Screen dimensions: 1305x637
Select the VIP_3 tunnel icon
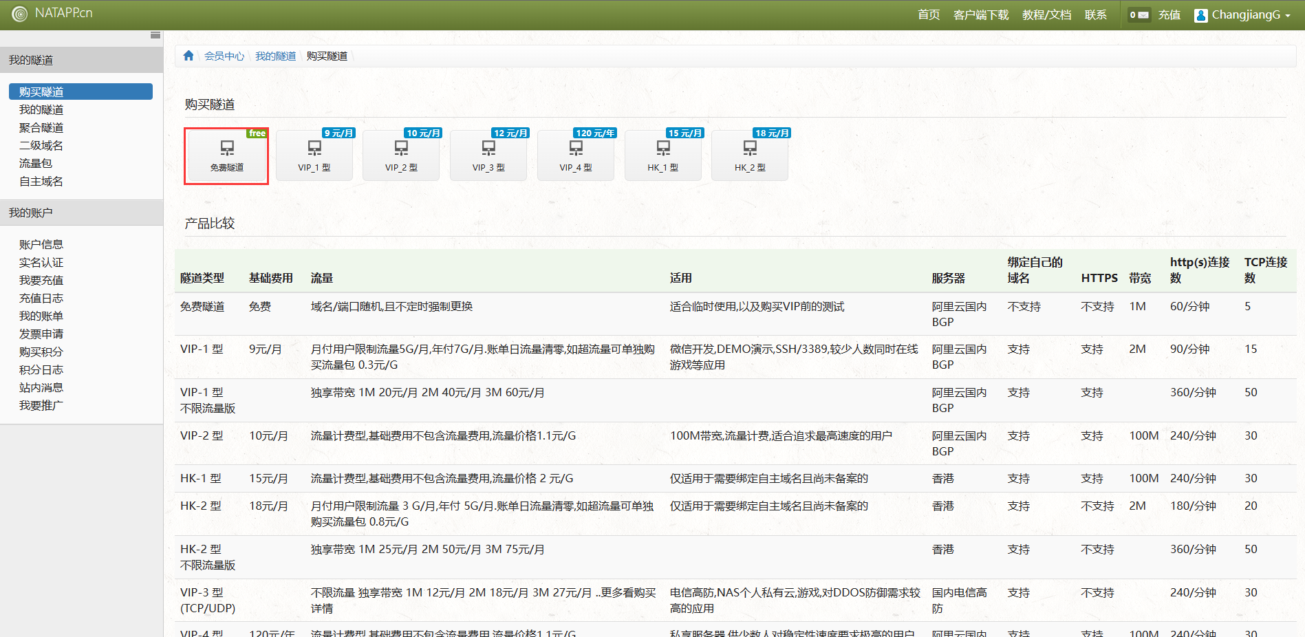coord(488,148)
